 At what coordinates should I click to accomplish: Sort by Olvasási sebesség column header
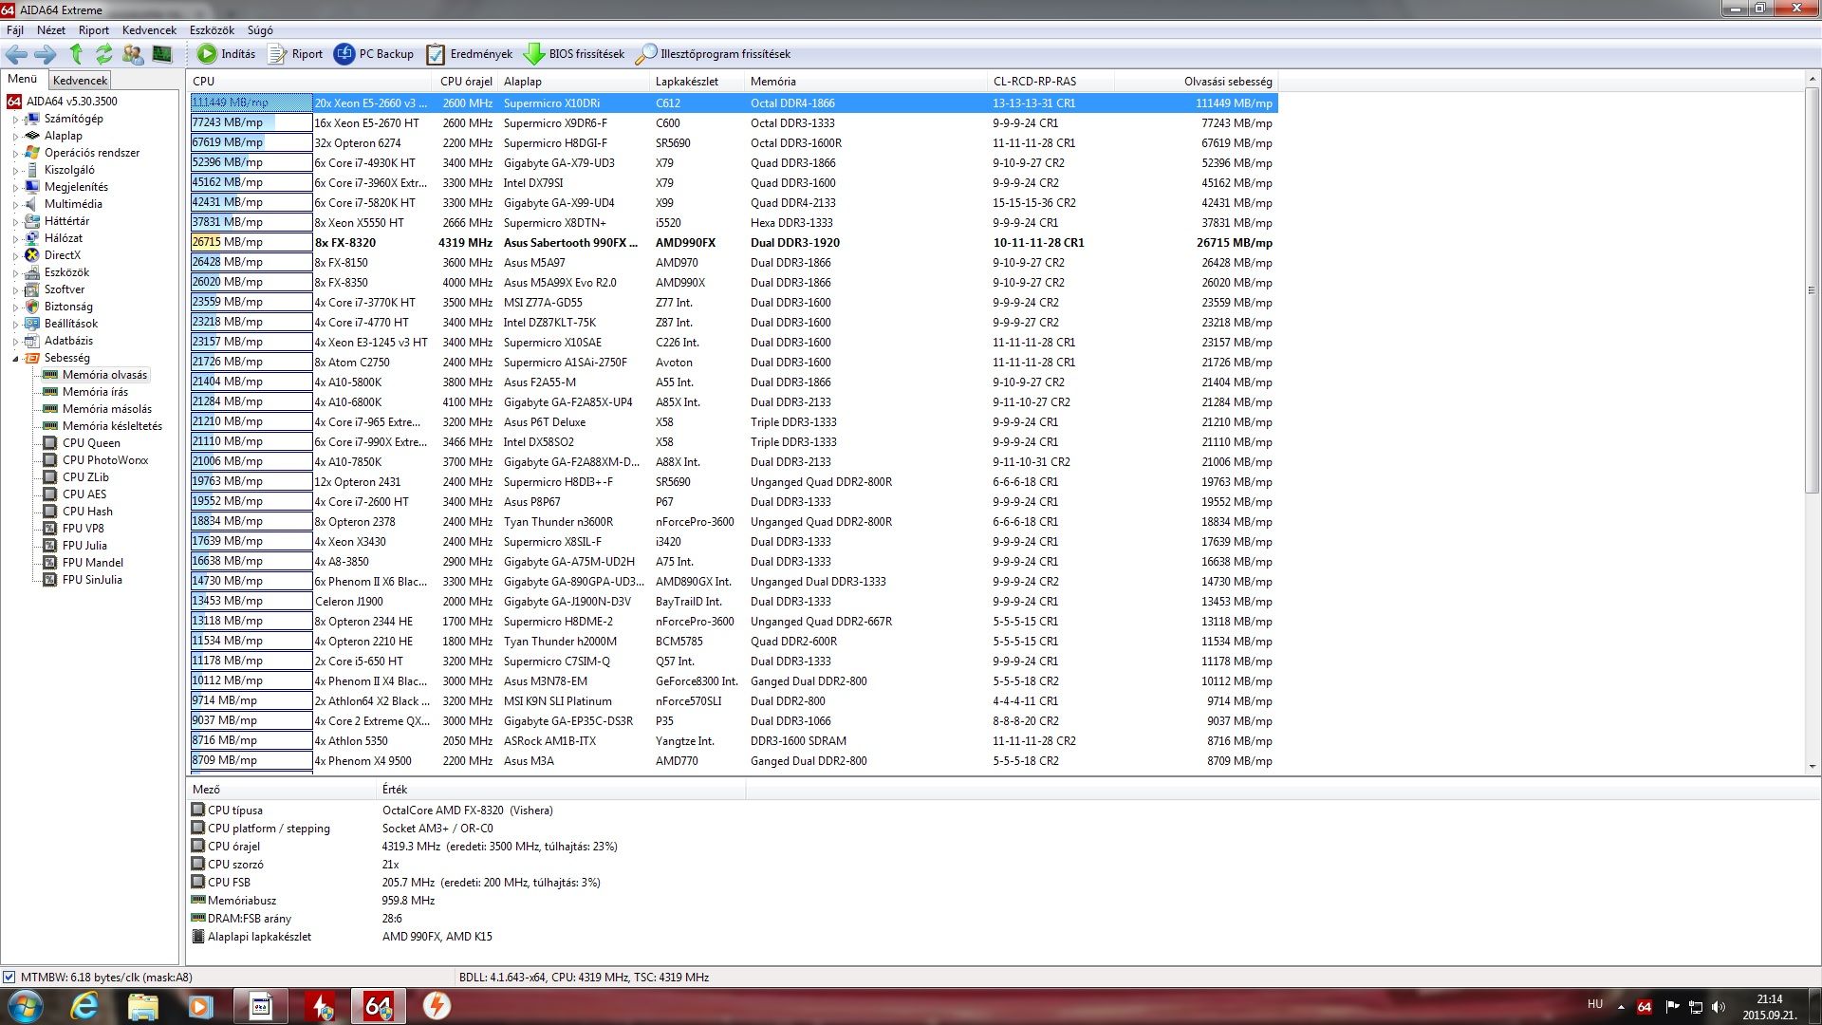pyautogui.click(x=1196, y=82)
